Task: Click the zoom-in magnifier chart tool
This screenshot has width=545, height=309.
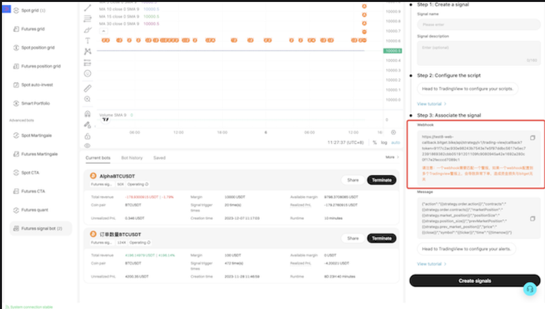Action: pyautogui.click(x=88, y=99)
